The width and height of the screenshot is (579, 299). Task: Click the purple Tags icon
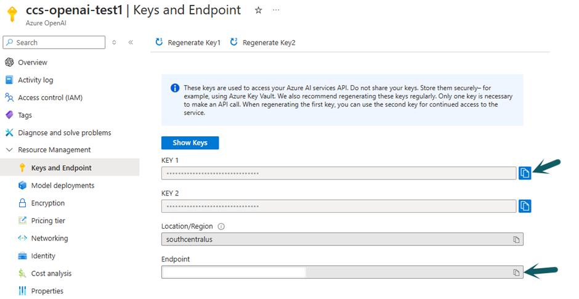[x=9, y=115]
